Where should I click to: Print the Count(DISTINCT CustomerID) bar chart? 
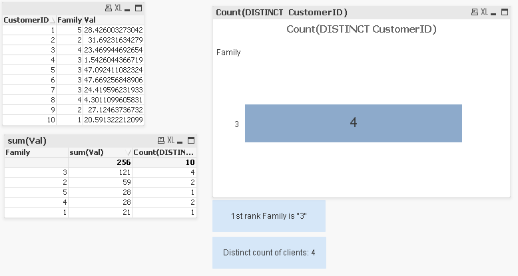(x=474, y=13)
